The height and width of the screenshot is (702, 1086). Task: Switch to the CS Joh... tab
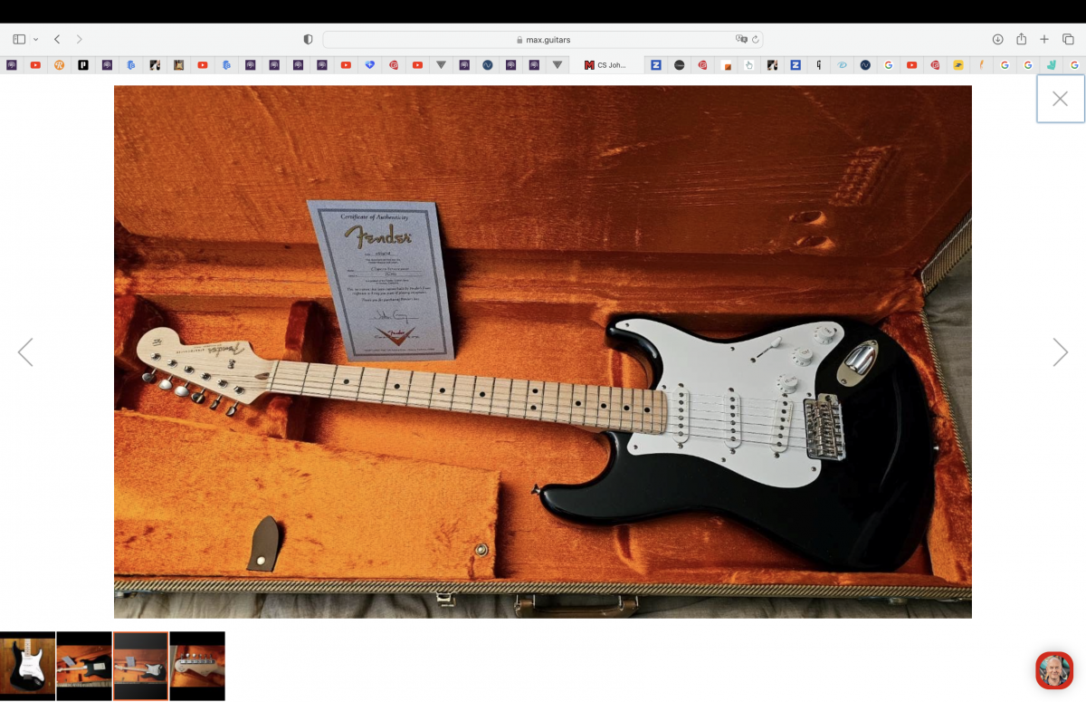[x=605, y=65]
